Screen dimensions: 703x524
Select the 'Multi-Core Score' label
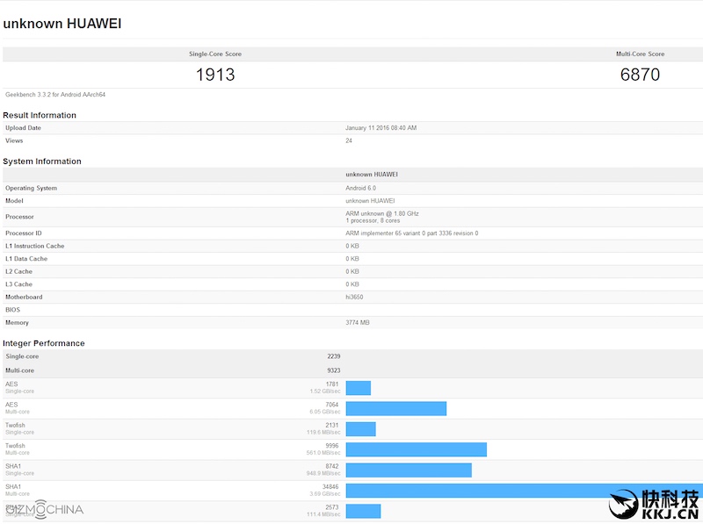coord(641,54)
